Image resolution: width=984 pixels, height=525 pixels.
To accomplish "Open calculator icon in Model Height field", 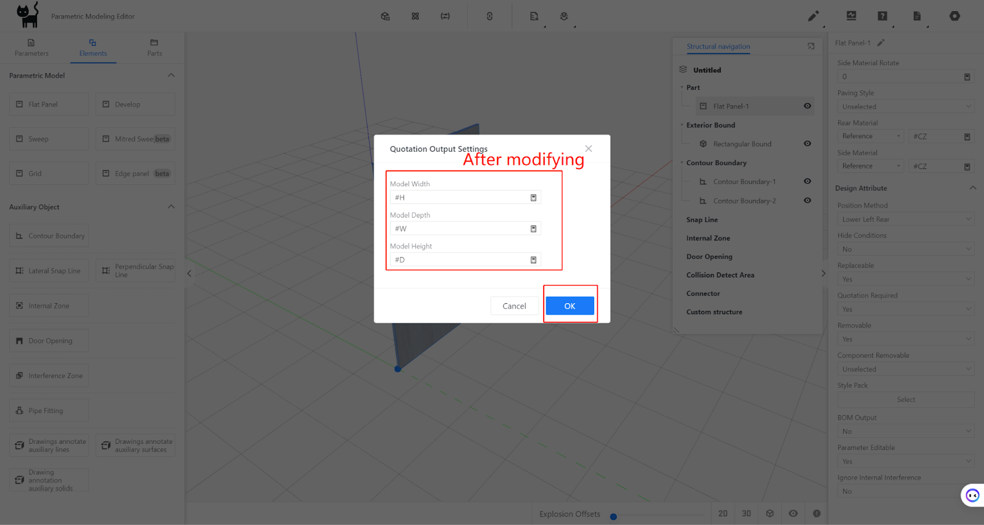I will pyautogui.click(x=533, y=260).
